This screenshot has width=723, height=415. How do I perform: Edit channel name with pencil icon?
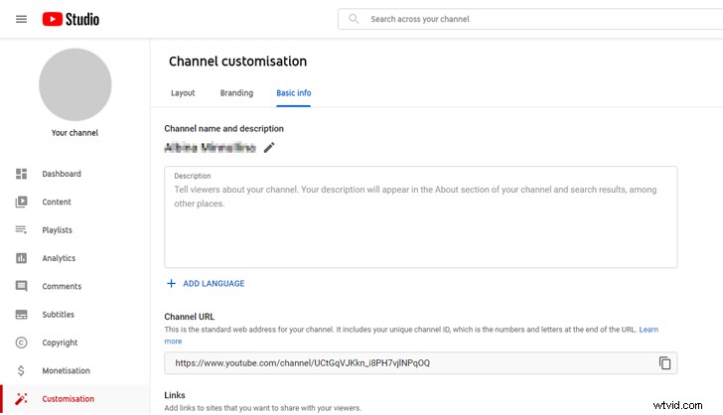[269, 148]
